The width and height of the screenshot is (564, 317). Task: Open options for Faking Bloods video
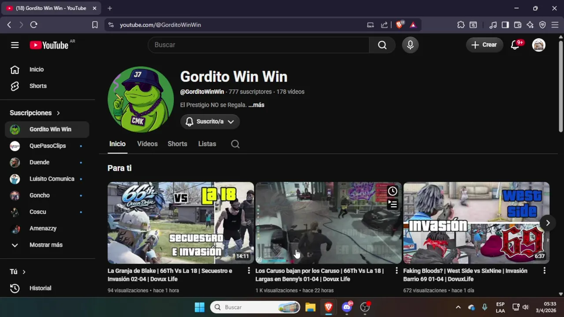point(544,271)
